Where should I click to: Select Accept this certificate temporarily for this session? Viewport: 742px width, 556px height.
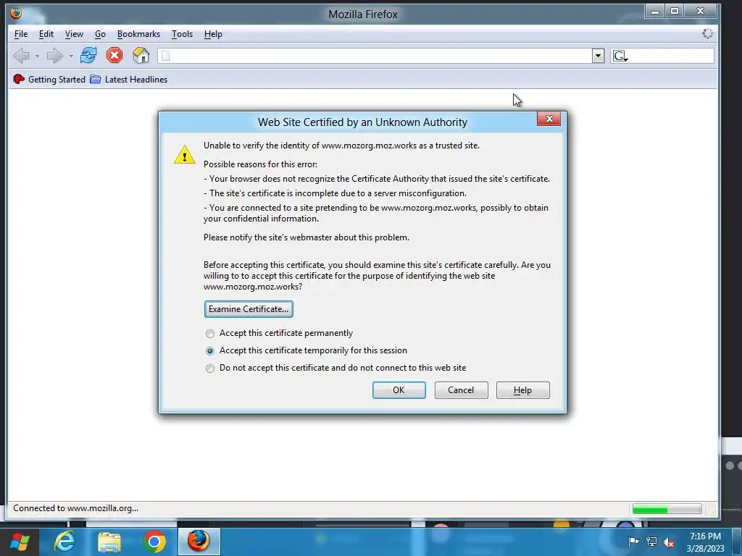pos(308,351)
